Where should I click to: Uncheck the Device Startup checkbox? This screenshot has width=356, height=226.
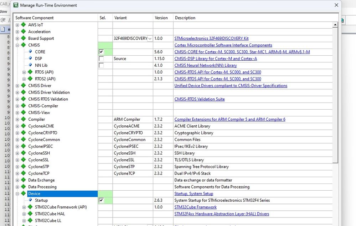101,200
